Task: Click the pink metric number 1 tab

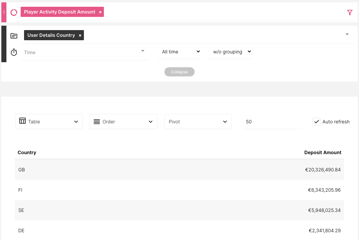Action: pyautogui.click(x=4, y=13)
